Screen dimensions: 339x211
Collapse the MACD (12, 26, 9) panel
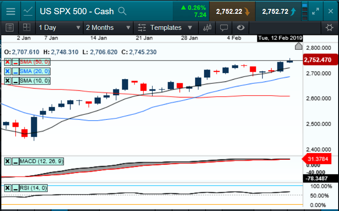click(x=15, y=162)
